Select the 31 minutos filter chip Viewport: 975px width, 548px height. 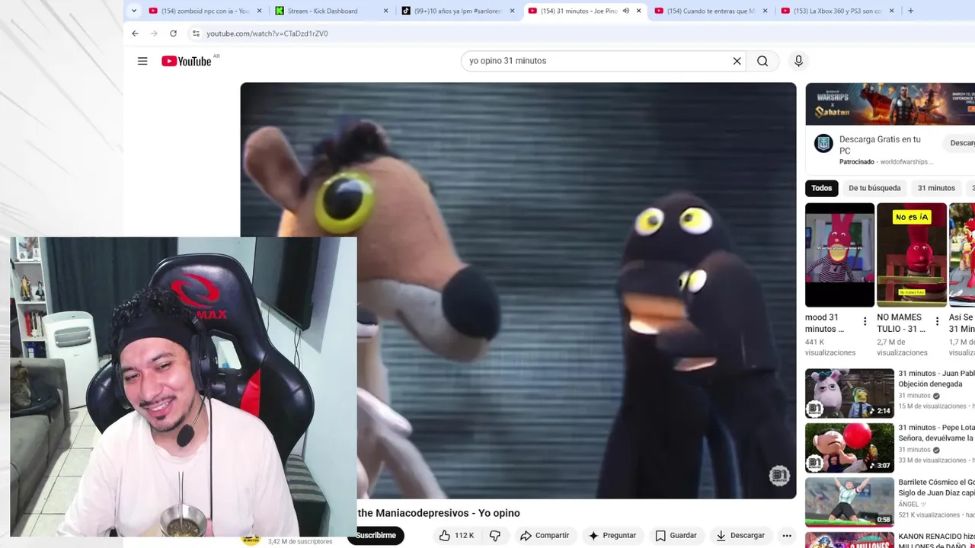(936, 188)
